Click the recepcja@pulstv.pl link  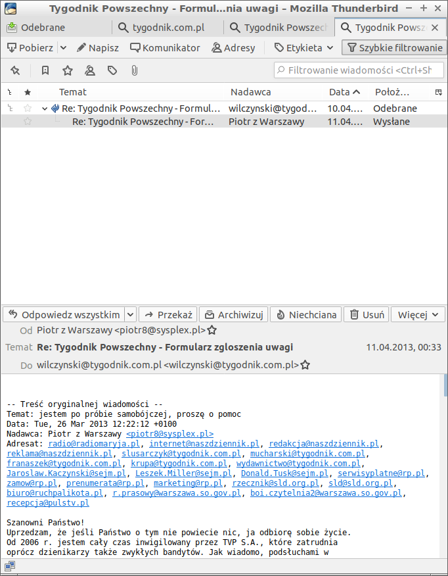[48, 503]
